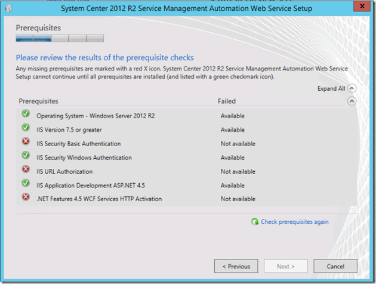The width and height of the screenshot is (376, 284).
Task: Click green checkmark for IIS Windows Authentication
Action: pyautogui.click(x=26, y=156)
